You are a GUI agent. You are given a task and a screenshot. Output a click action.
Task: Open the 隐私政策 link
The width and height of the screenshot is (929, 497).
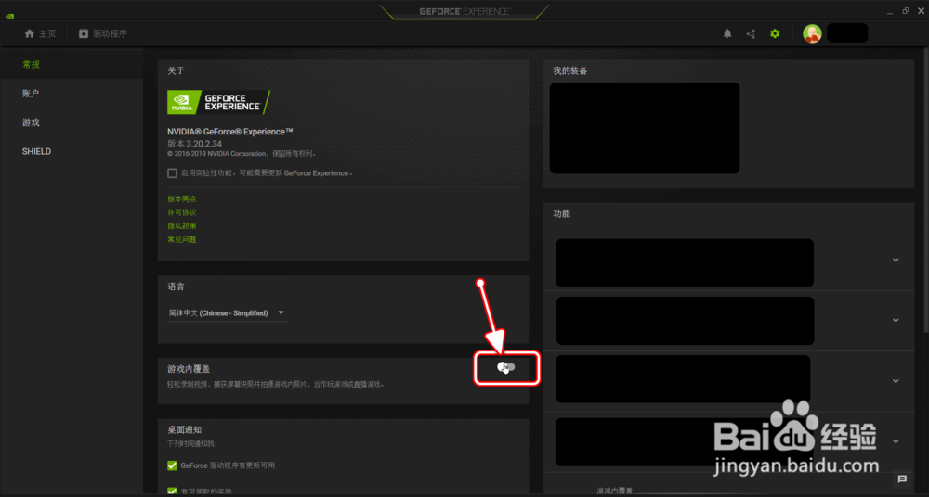[182, 226]
